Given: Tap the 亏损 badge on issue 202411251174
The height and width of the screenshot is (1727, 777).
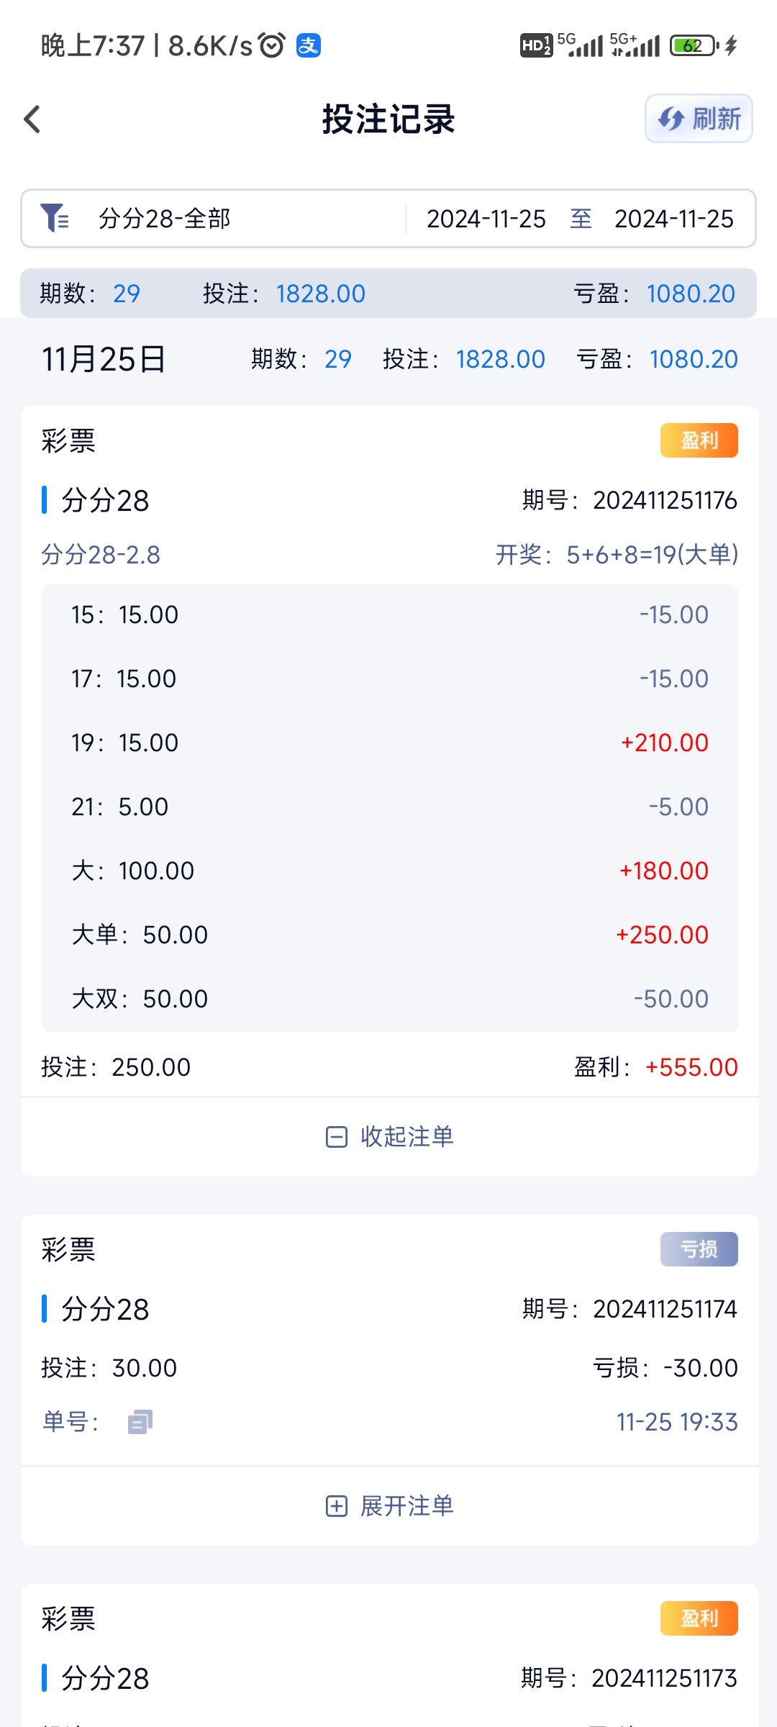Looking at the screenshot, I should tap(699, 1249).
